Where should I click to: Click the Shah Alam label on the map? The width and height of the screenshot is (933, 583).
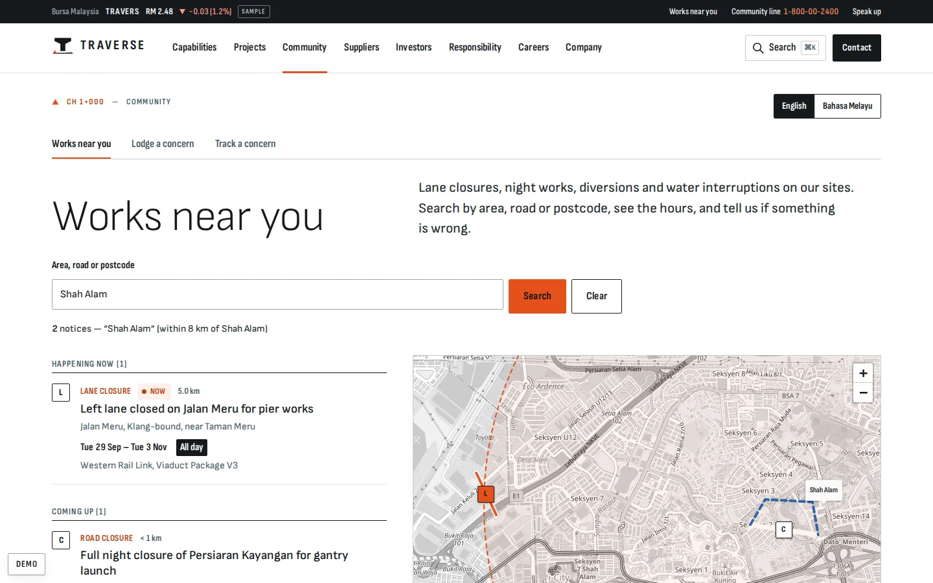point(824,490)
